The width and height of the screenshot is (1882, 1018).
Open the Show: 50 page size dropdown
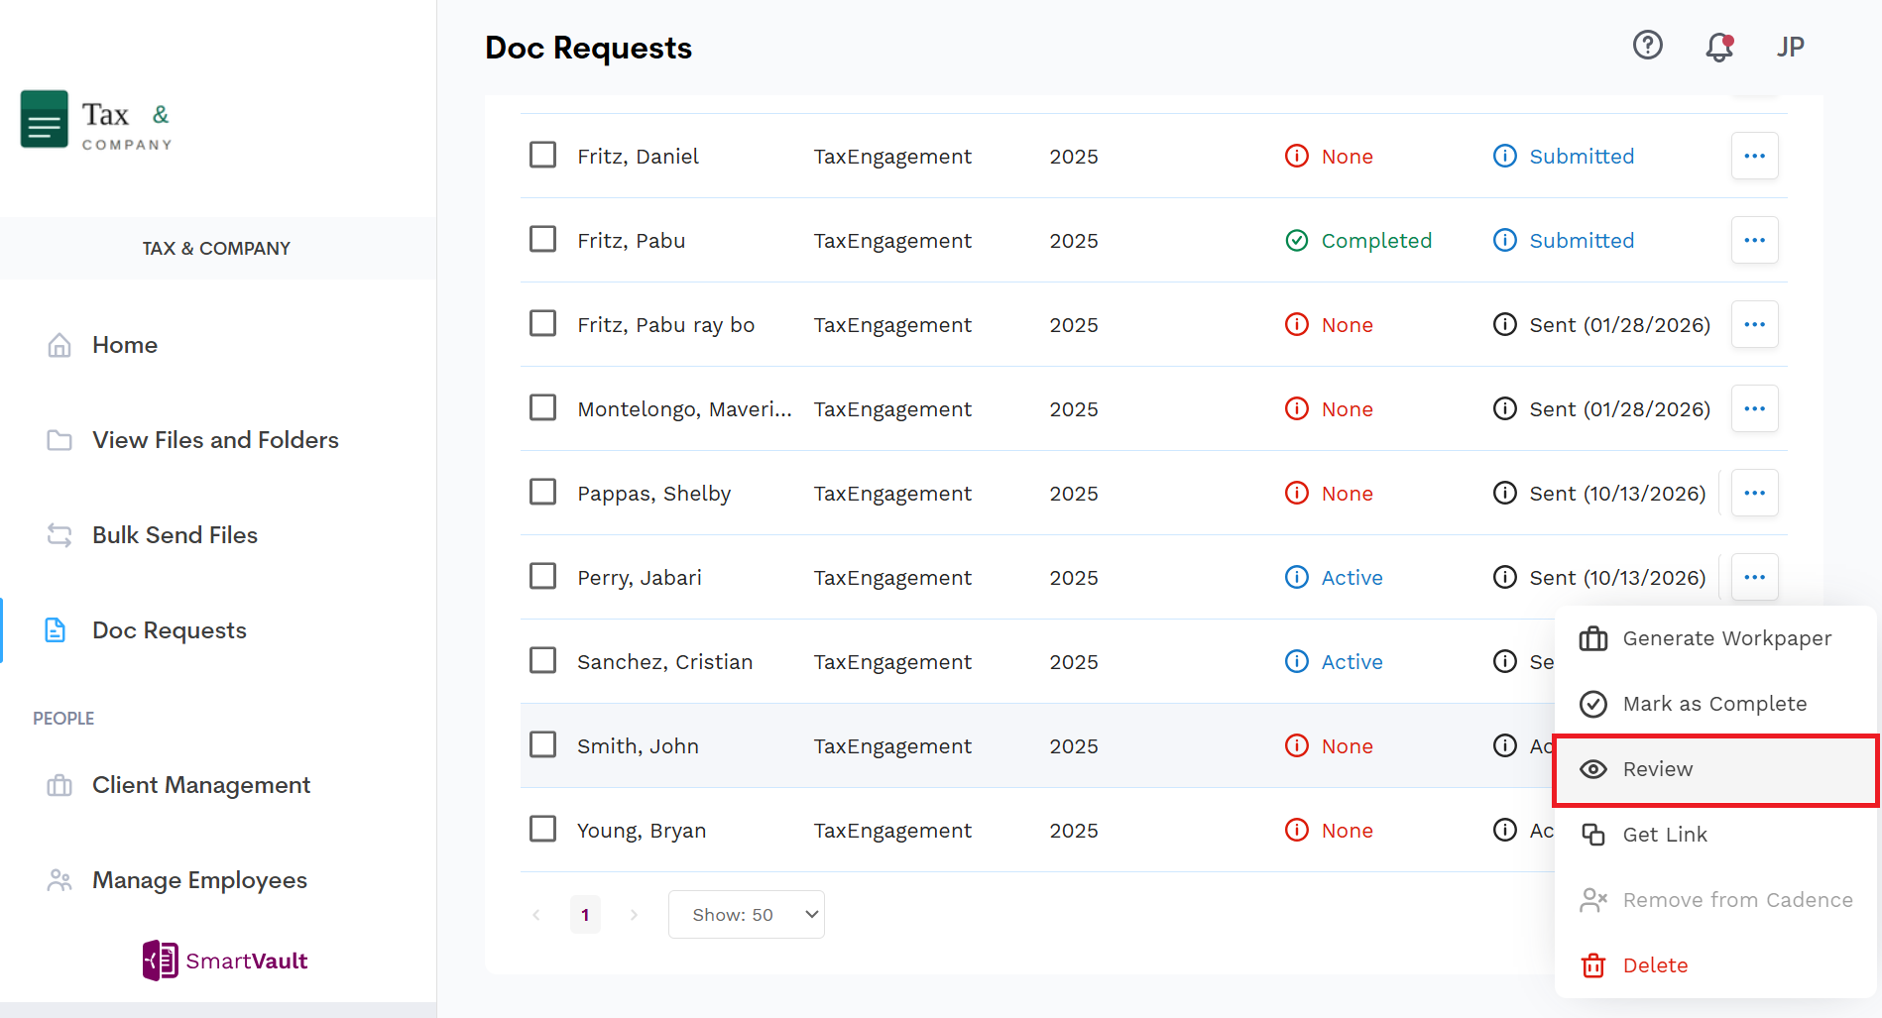click(x=746, y=914)
